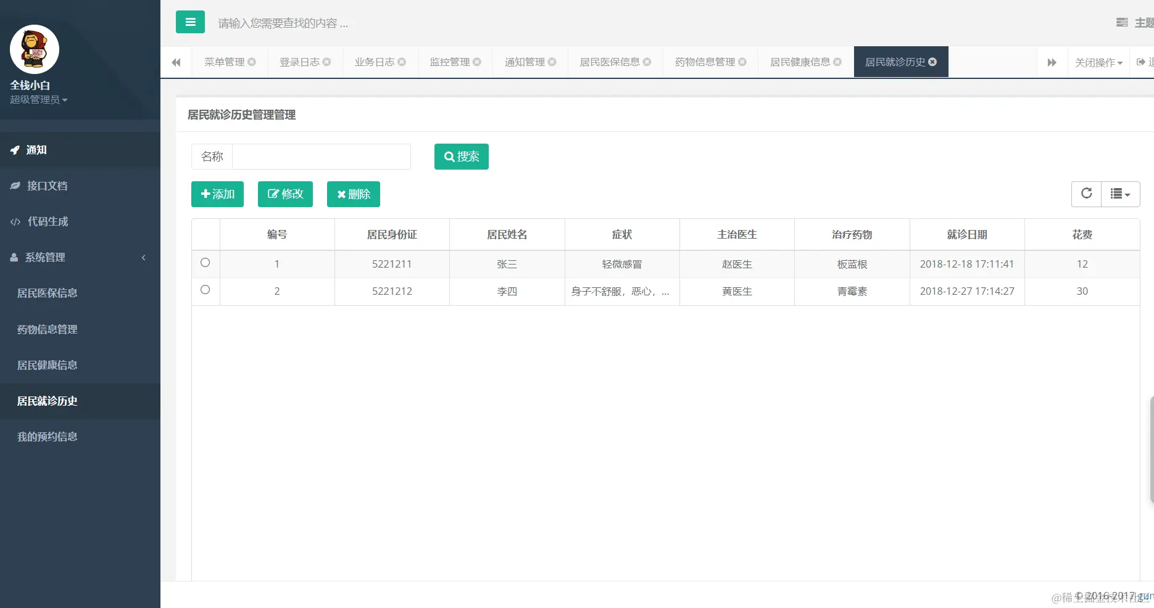
Task: Click the user avatar picture
Action: pyautogui.click(x=35, y=49)
